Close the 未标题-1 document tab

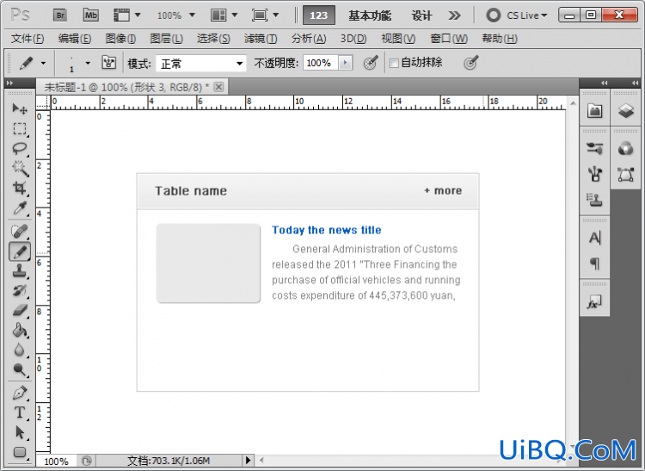pyautogui.click(x=218, y=87)
